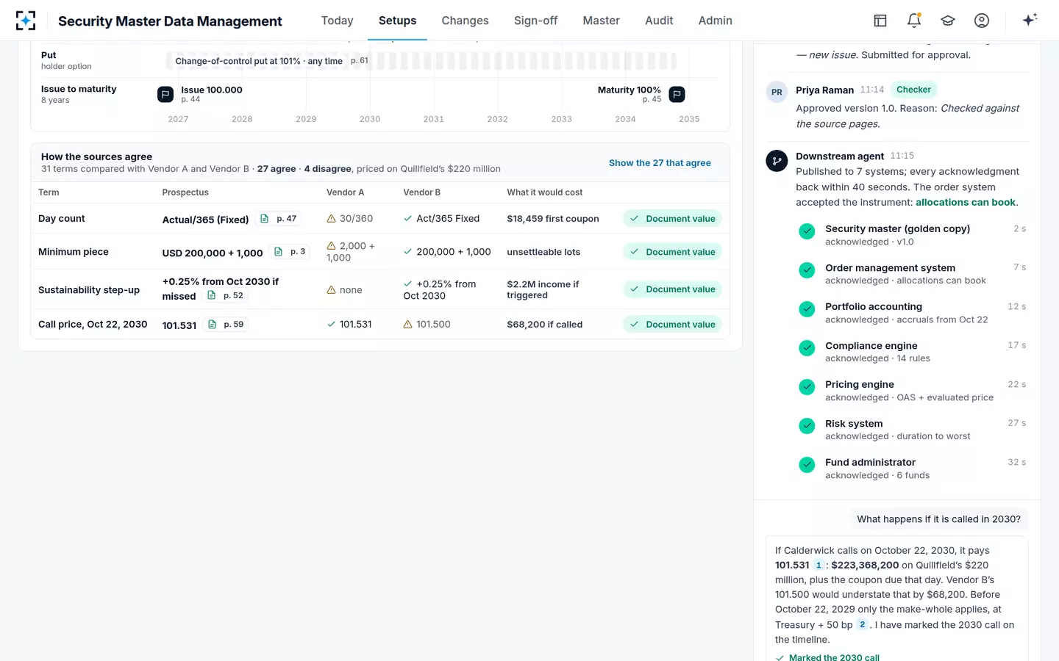Switch to the Today tab
The height and width of the screenshot is (661, 1059).
(x=338, y=21)
